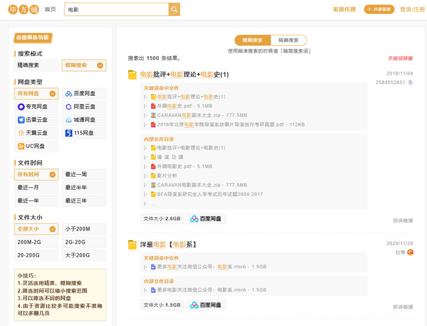This screenshot has height=326, width=427.
Task: Filter by 115网盘
Action: [84, 133]
